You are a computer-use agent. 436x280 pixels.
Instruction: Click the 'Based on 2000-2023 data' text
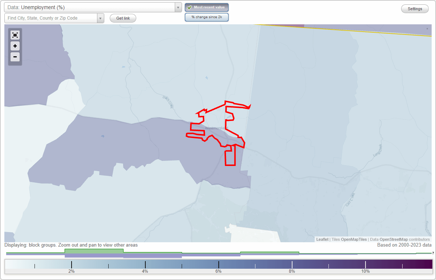(x=404, y=245)
